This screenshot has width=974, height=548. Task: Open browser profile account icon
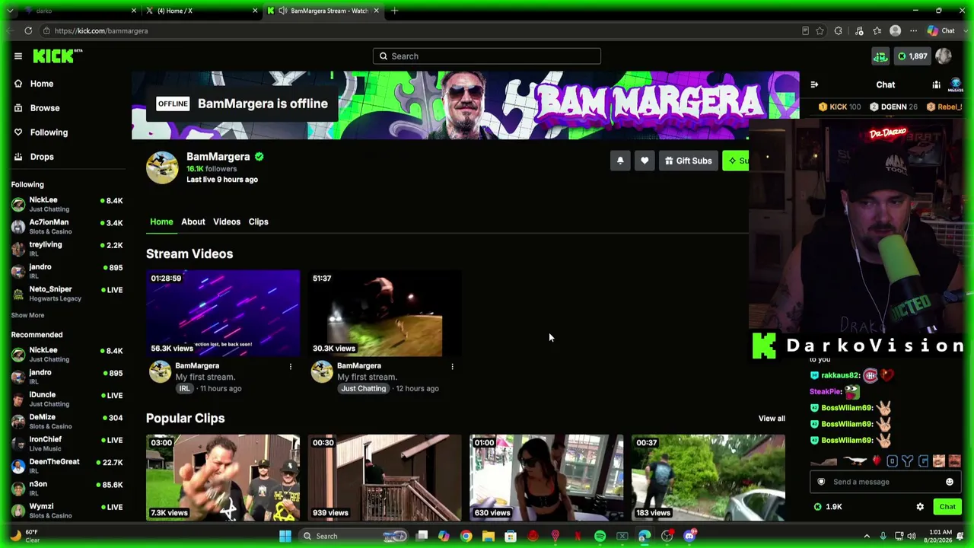pyautogui.click(x=895, y=31)
